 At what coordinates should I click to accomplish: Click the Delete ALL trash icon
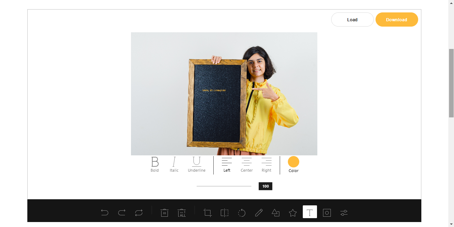(x=182, y=212)
